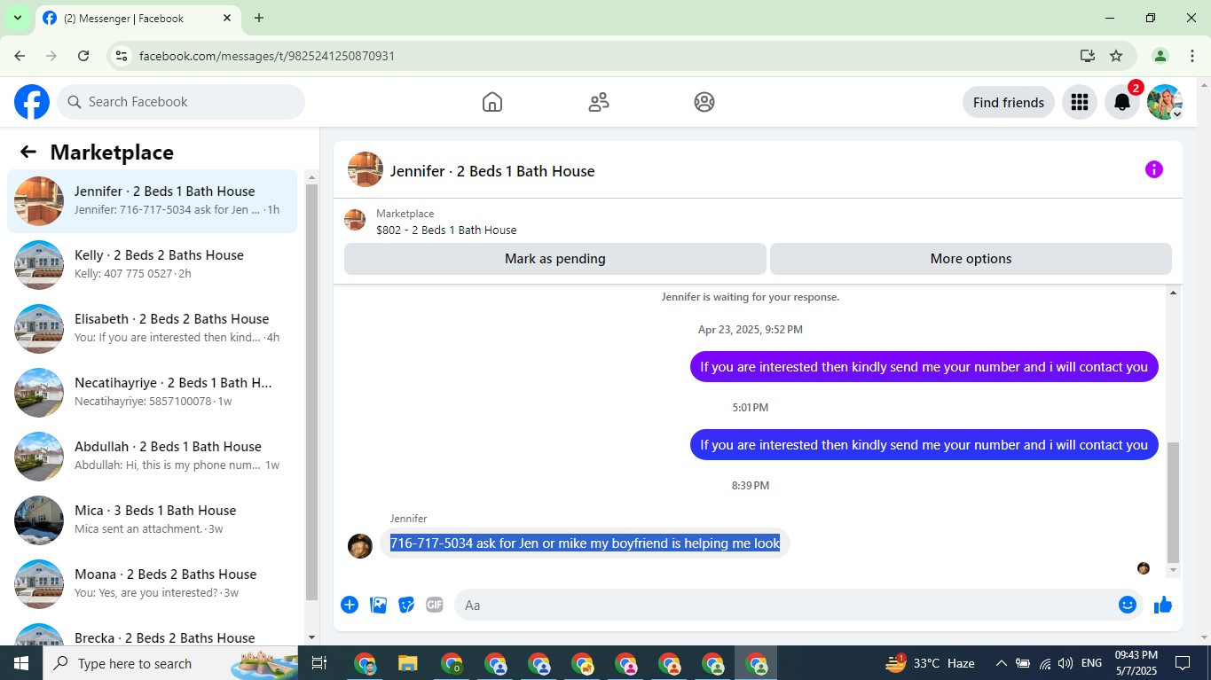Open more actions plus icon
The image size is (1211, 680).
(350, 605)
